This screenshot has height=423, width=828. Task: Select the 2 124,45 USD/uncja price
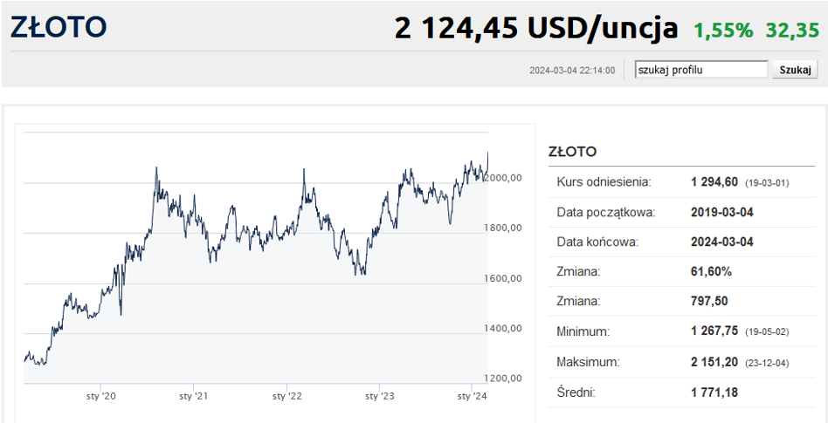pyautogui.click(x=536, y=29)
